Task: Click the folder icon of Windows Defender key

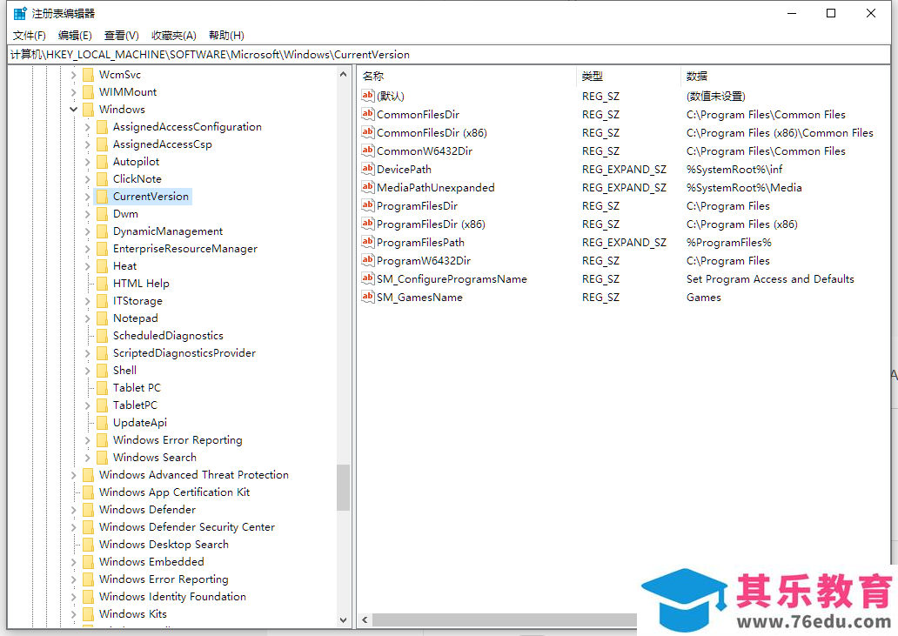Action: coord(88,510)
